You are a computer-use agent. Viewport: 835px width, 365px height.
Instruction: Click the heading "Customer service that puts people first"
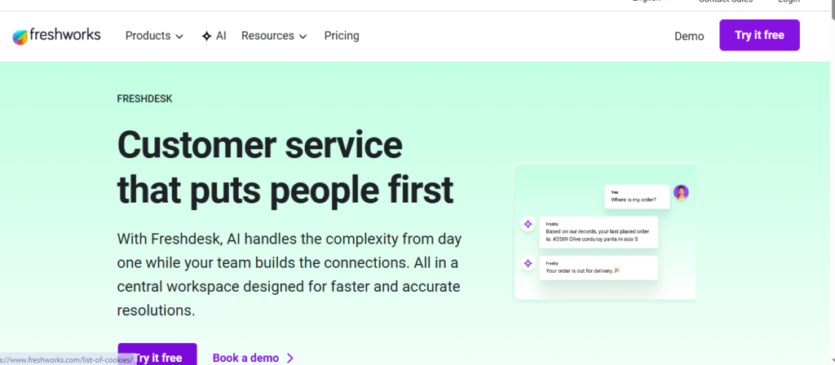point(285,167)
